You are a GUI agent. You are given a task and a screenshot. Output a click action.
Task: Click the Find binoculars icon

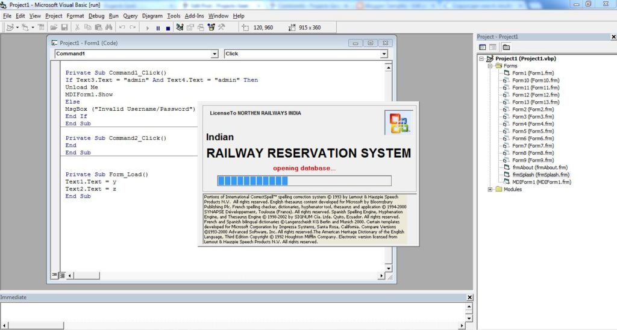pyautogui.click(x=109, y=28)
